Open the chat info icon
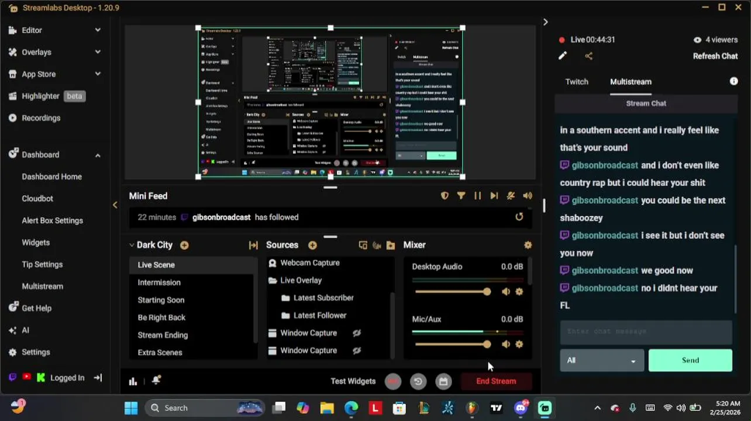Viewport: 751px width, 421px height. pos(733,81)
